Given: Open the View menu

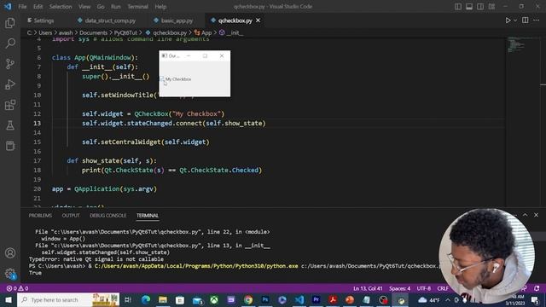Looking at the screenshot, I should (84, 7).
